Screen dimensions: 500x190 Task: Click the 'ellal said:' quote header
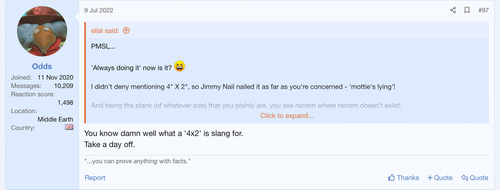coord(105,31)
